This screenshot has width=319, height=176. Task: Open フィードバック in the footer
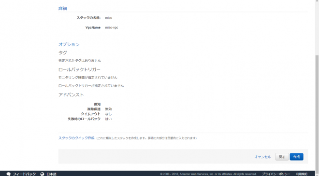(24, 174)
